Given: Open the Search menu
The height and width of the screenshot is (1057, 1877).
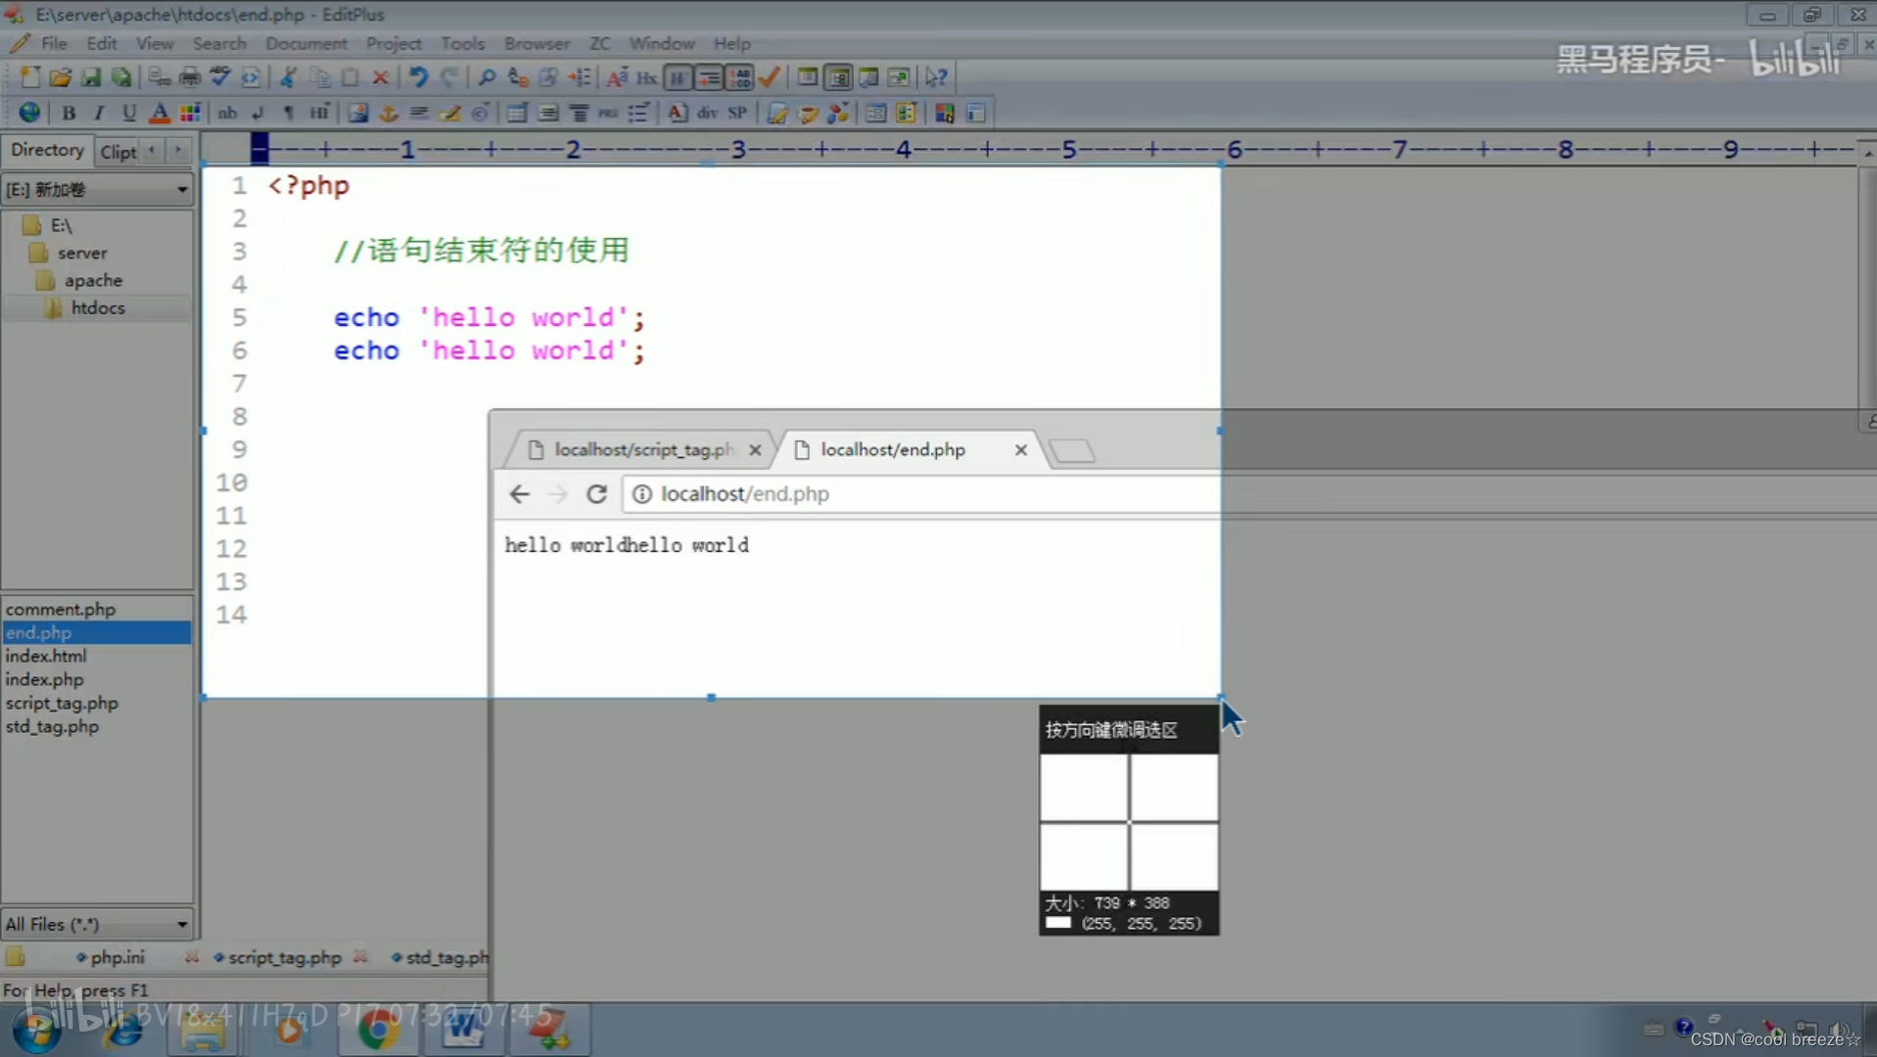Looking at the screenshot, I should click(218, 43).
